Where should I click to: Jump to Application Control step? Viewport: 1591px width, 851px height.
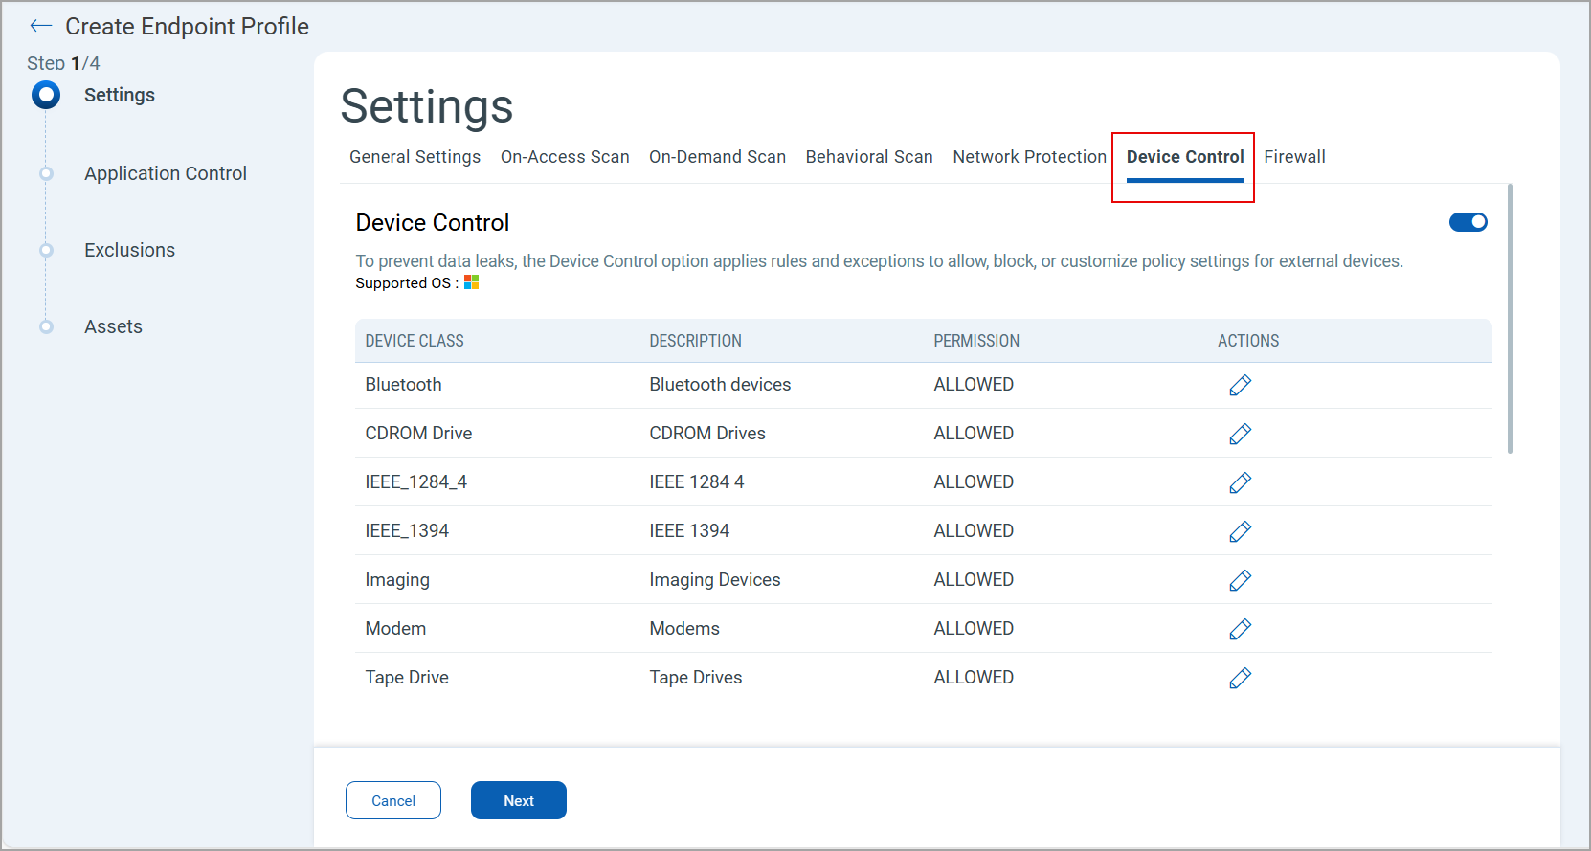click(165, 173)
